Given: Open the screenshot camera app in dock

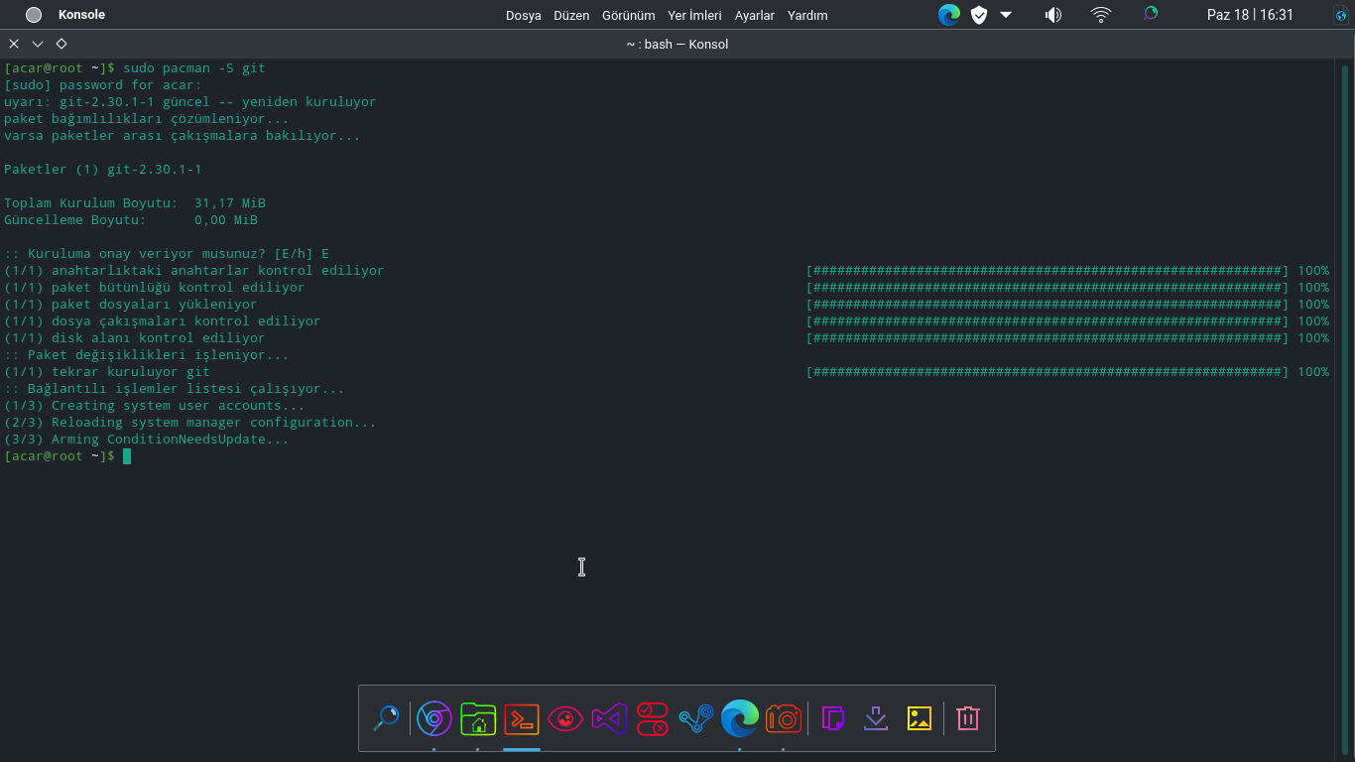Looking at the screenshot, I should (x=783, y=718).
